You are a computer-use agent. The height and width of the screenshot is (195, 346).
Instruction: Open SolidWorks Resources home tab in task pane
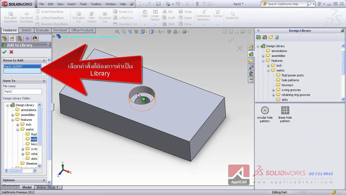click(x=251, y=48)
